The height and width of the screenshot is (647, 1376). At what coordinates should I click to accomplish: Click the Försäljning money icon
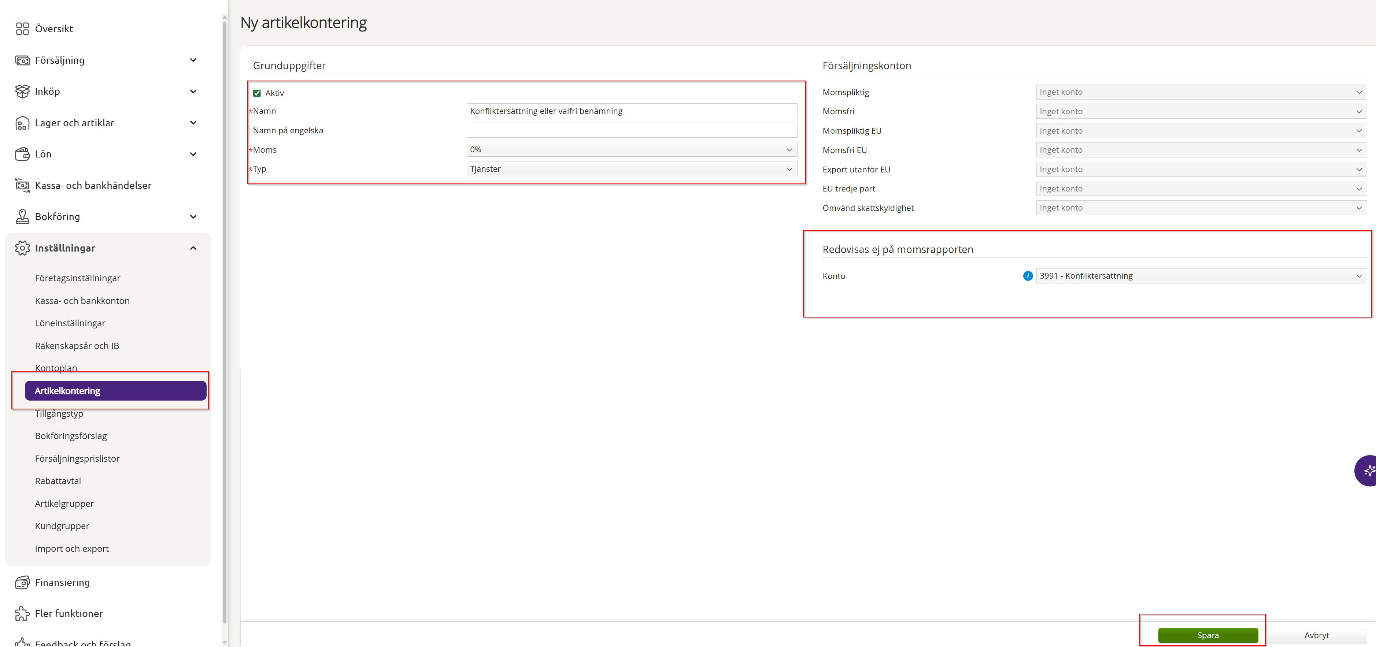click(22, 60)
